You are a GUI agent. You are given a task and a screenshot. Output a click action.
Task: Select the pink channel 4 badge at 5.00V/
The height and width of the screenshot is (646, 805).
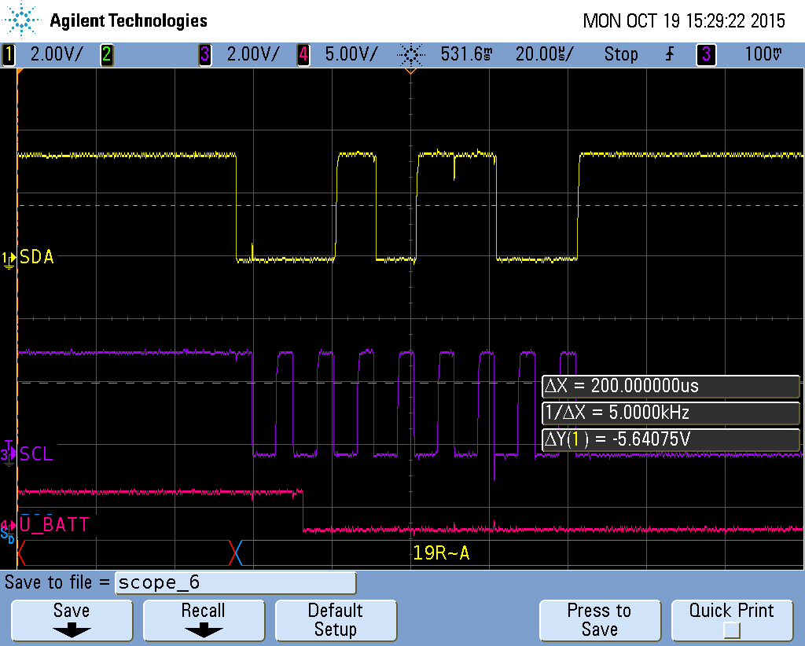point(303,54)
